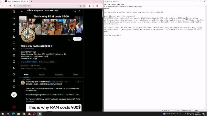The height and width of the screenshot is (116, 207).
Task: Go to Home in X sidebar
Action: (x=14, y=18)
